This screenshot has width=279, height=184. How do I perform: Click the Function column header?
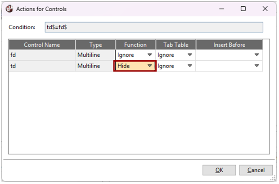[x=135, y=45]
